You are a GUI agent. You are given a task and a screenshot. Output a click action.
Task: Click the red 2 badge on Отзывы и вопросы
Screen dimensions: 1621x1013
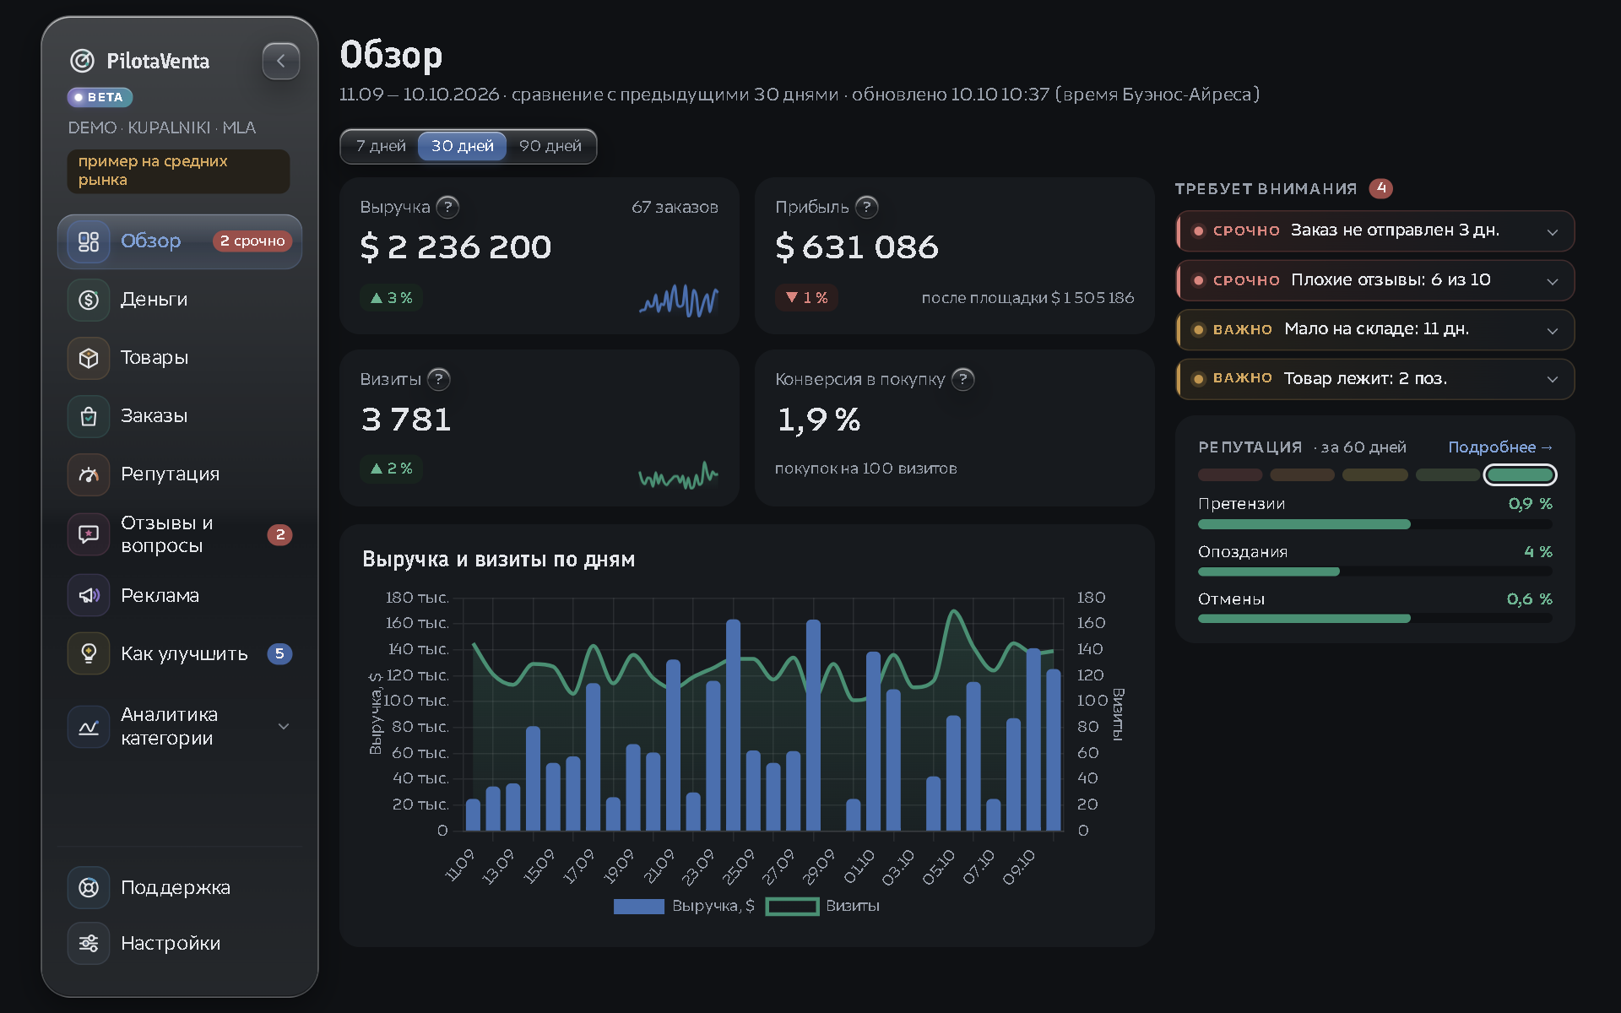tap(280, 534)
